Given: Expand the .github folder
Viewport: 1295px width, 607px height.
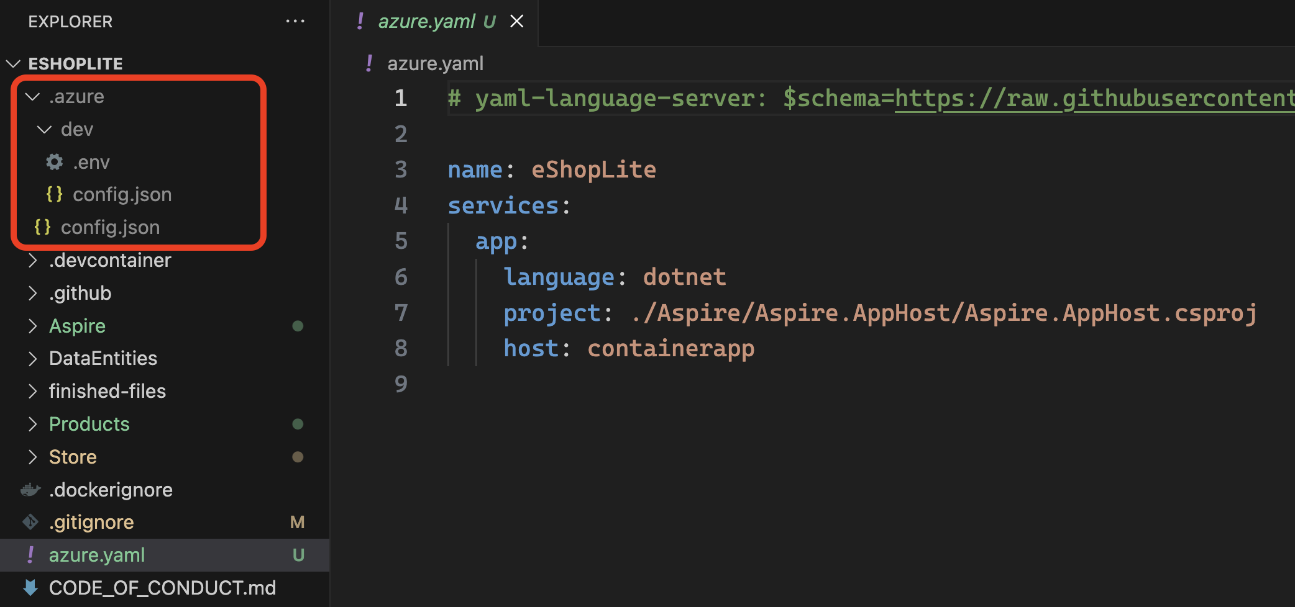Looking at the screenshot, I should pos(33,293).
